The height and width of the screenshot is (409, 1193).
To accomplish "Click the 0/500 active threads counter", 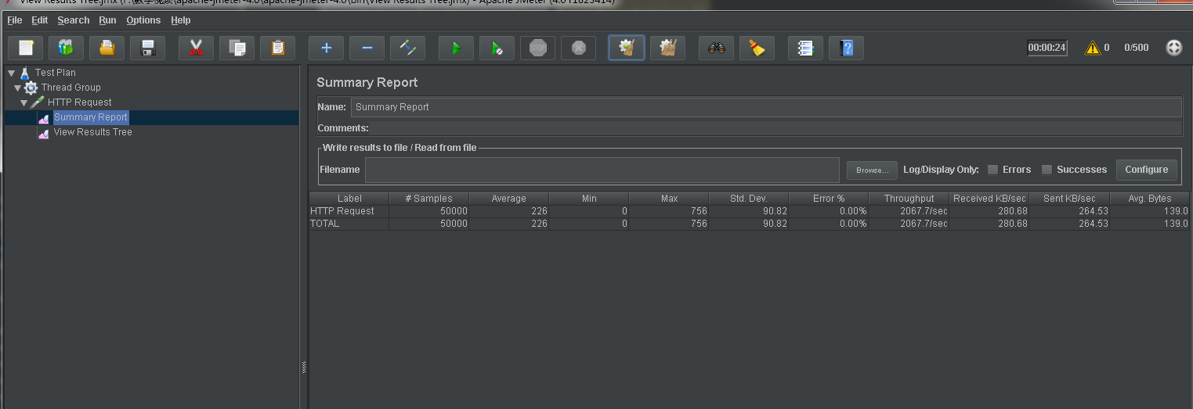I will 1137,48.
